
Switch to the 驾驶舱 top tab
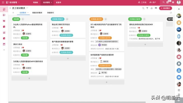(x=36, y=3)
